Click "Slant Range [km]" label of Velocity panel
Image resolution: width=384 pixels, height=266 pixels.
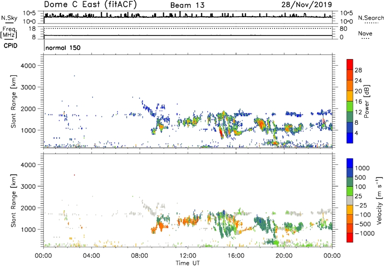14,201
